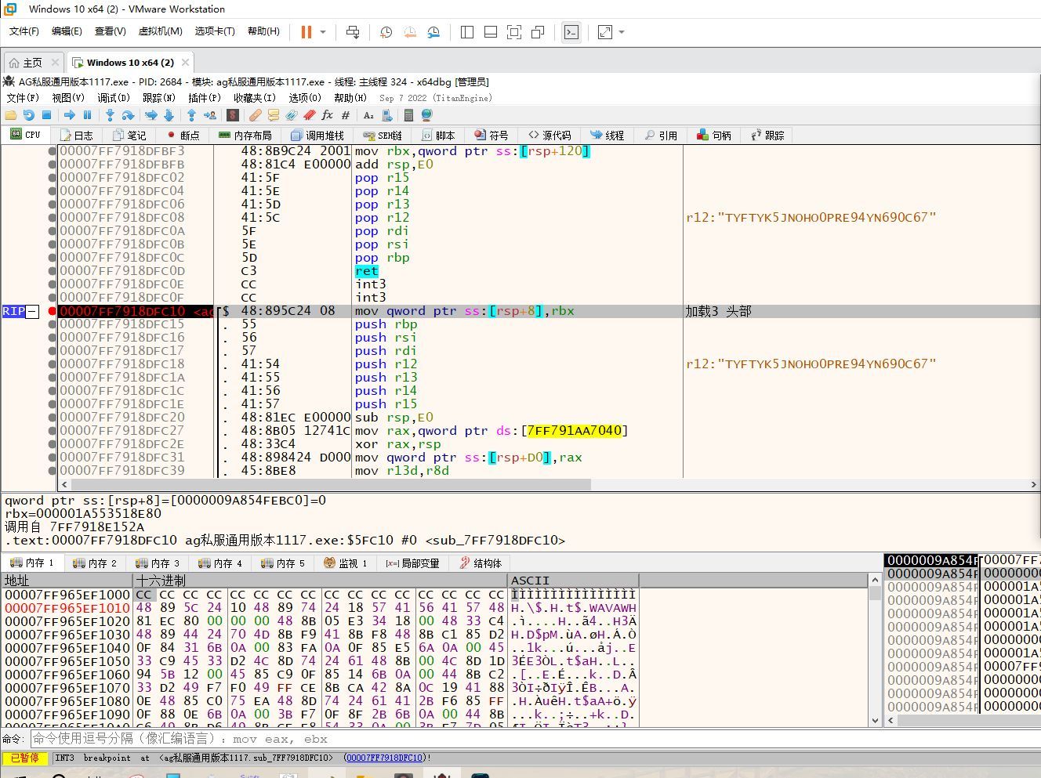Expand the VMware fullscreen options dropdown arrow
The width and height of the screenshot is (1041, 778).
(622, 32)
